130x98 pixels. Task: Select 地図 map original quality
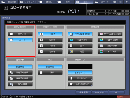point(80,52)
